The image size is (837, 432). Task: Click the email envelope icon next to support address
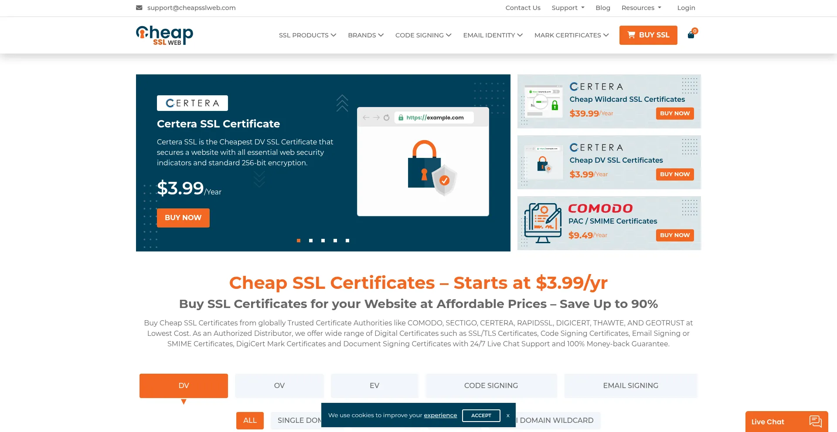point(139,7)
